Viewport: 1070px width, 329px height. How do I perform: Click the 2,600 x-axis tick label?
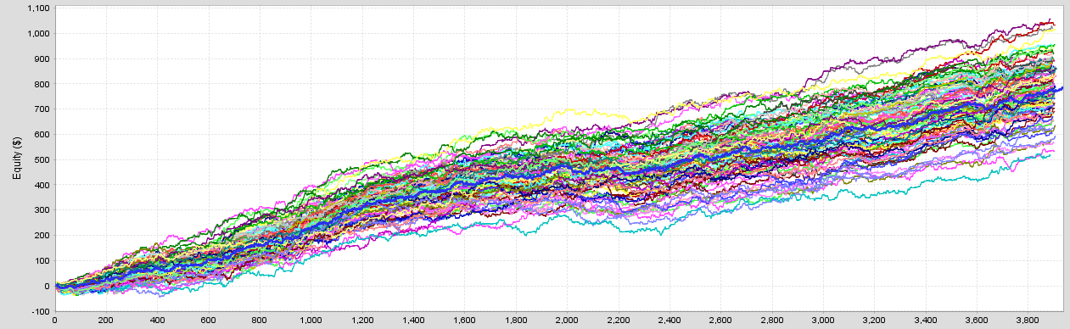[720, 321]
